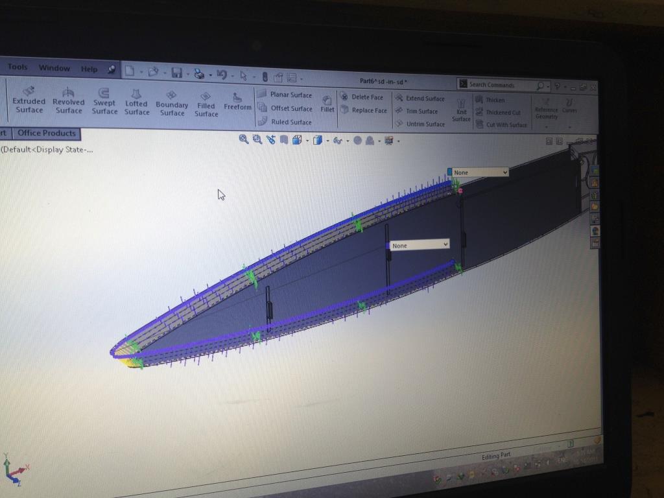Click the Open document folder icon

point(153,72)
